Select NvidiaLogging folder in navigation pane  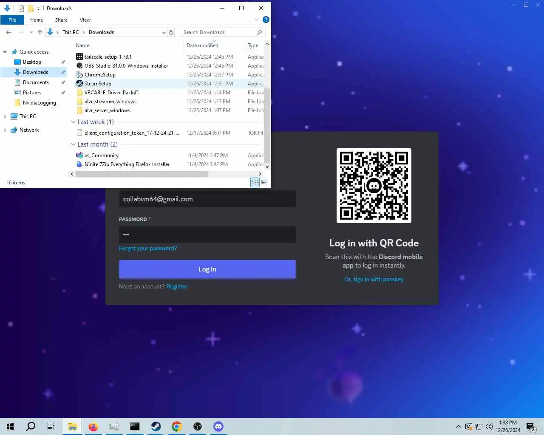(x=39, y=103)
